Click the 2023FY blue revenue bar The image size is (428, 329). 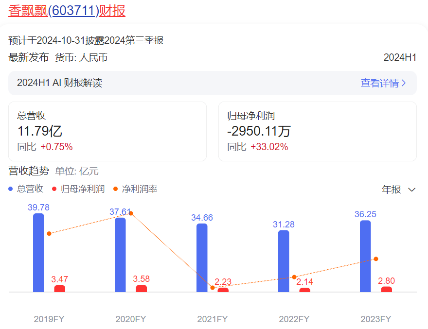[365, 256]
